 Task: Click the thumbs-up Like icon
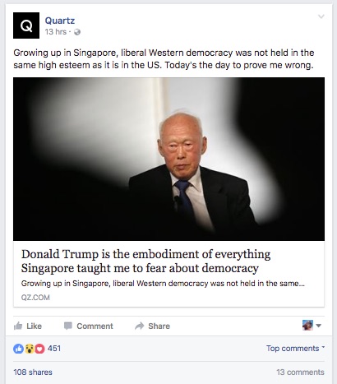tap(18, 326)
